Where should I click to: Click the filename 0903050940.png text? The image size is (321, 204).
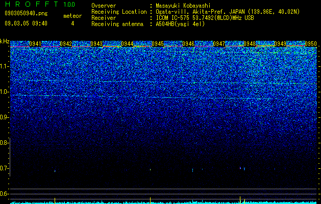tap(26, 14)
